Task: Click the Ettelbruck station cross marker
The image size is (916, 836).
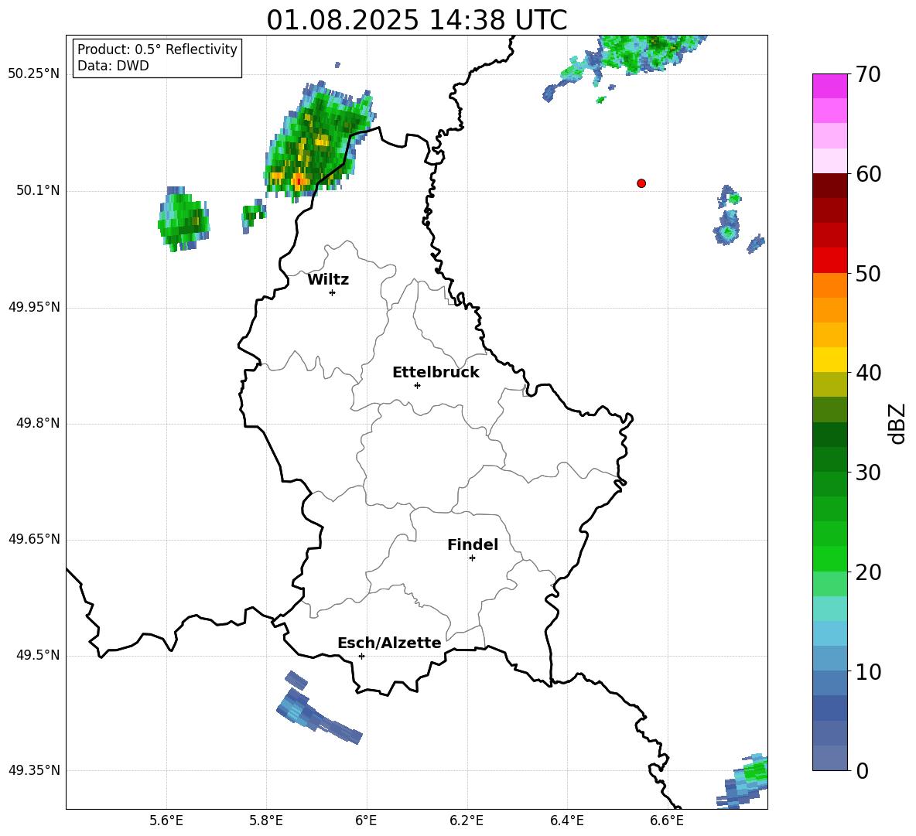Action: [x=417, y=385]
